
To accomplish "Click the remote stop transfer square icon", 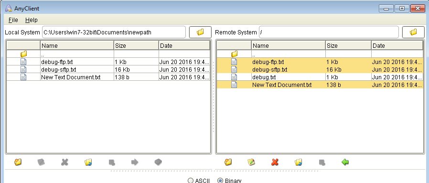I will click(x=322, y=162).
